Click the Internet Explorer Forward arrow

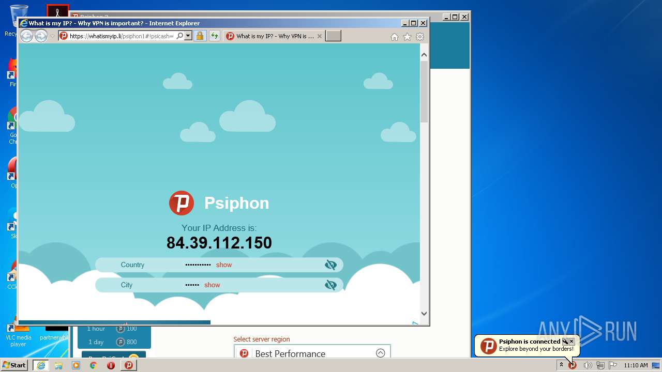(x=41, y=36)
